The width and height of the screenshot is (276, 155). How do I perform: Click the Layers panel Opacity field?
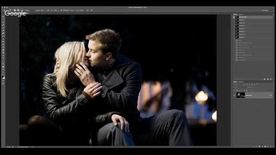coord(254,87)
